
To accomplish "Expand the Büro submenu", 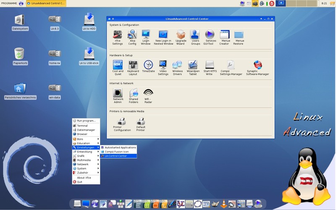I will coord(86,139).
